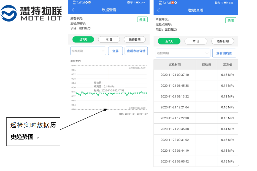
Task: Expand 巡检周期 dropdown on chart screen
Action: coord(88,51)
